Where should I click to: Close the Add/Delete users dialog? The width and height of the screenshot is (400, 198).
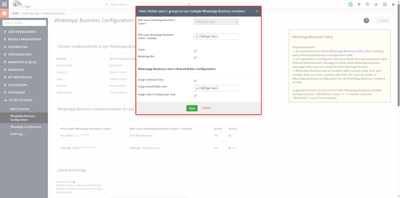[256, 11]
